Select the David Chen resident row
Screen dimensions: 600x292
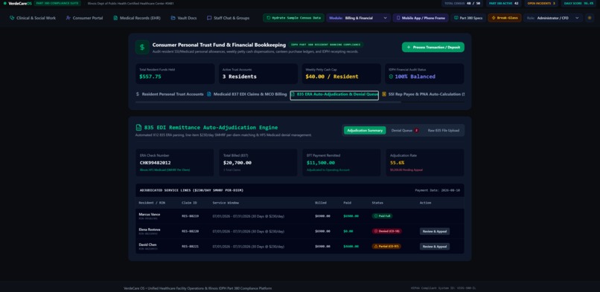(299, 246)
